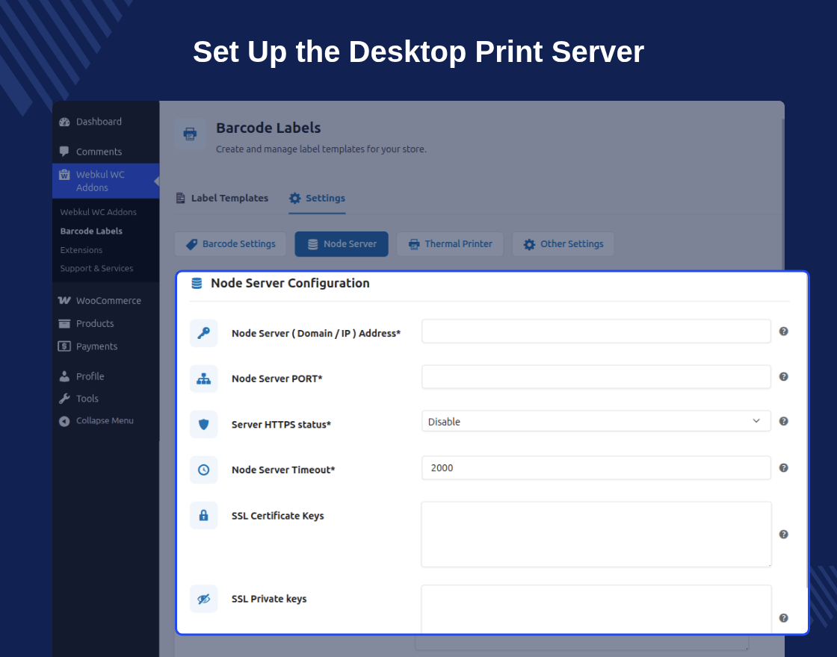Click help icon next to Node Server Timeout
Viewport: 837px width, 657px height.
point(783,467)
